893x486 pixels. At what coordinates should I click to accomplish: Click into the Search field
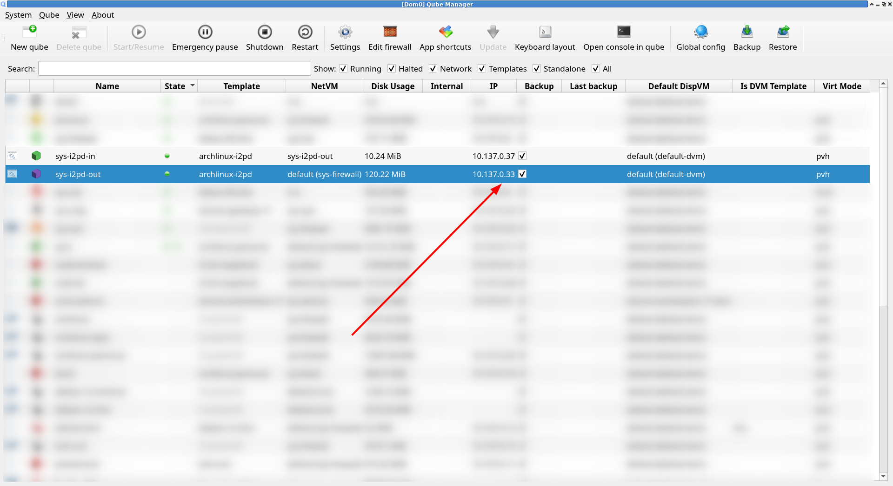(x=174, y=68)
